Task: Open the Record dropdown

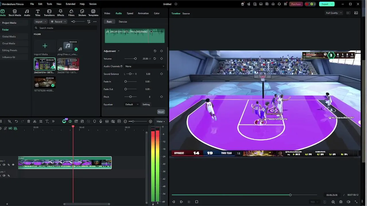Action: [58, 21]
